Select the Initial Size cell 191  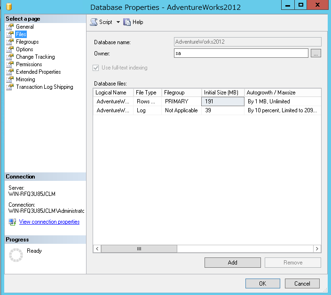[x=223, y=101]
